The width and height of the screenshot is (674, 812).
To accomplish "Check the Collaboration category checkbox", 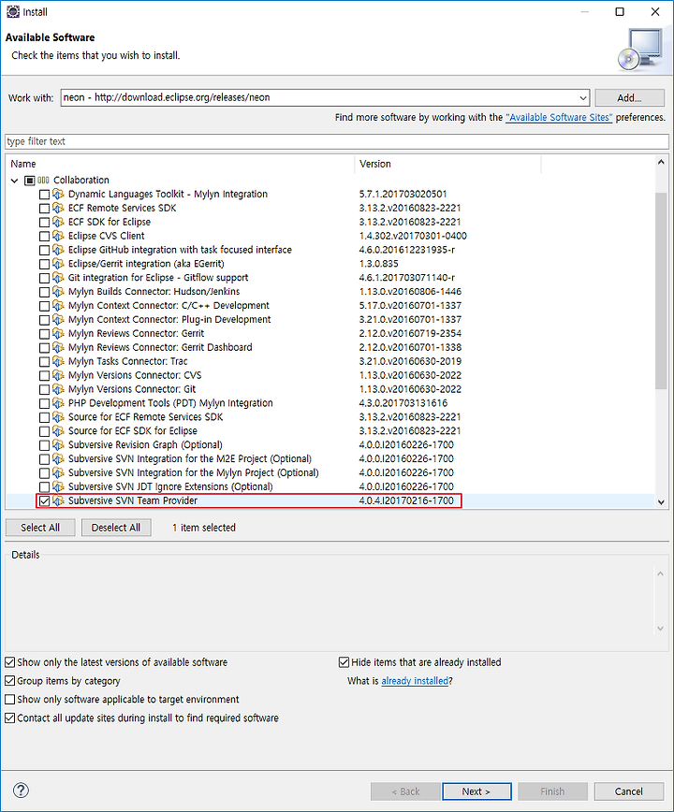I will click(30, 181).
